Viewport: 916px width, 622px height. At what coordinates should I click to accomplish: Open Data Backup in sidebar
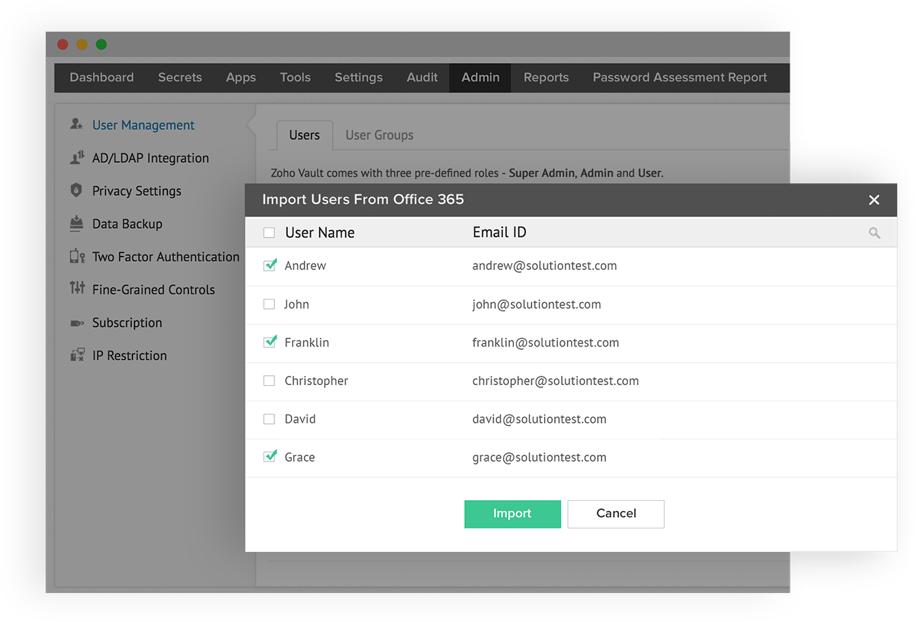127,224
